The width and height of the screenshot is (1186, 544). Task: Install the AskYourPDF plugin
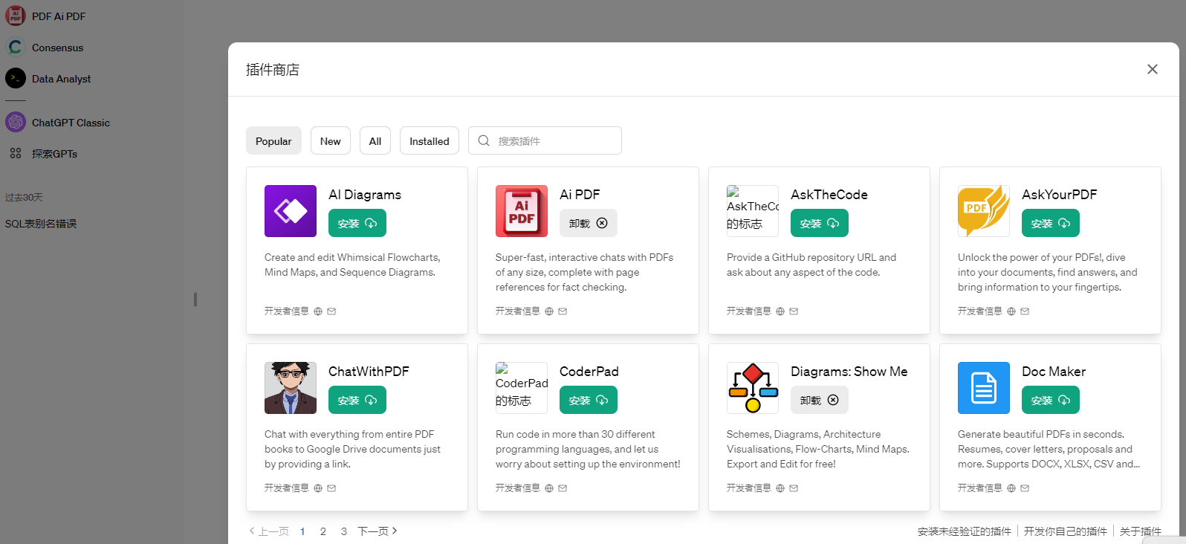coord(1051,223)
